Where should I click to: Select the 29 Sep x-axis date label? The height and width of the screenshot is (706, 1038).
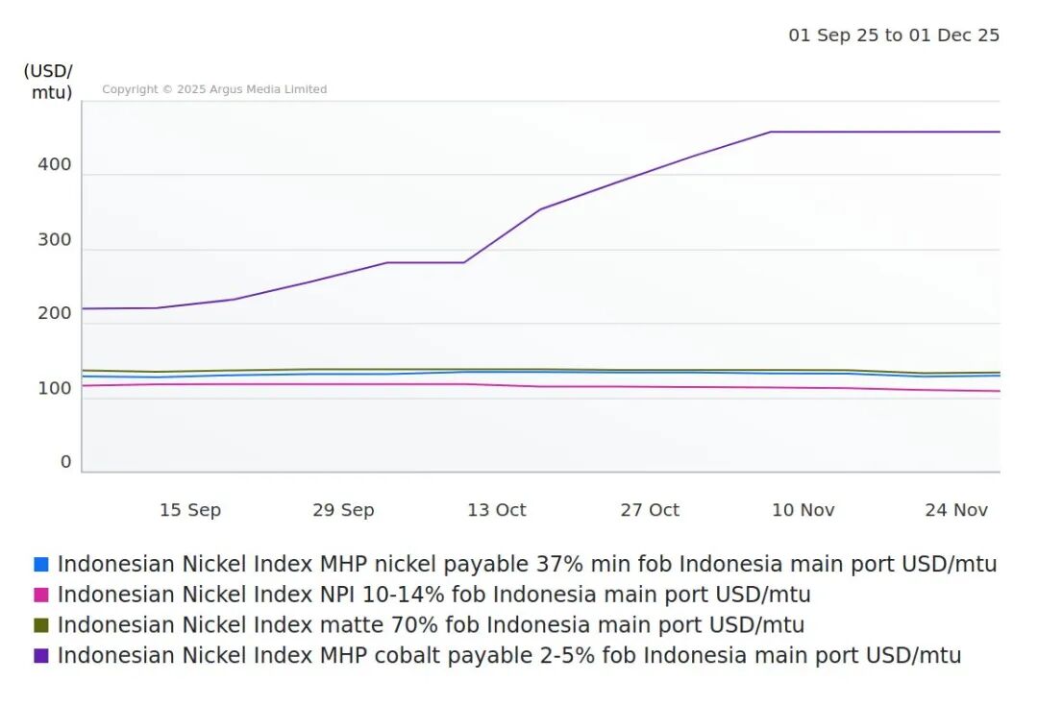343,510
